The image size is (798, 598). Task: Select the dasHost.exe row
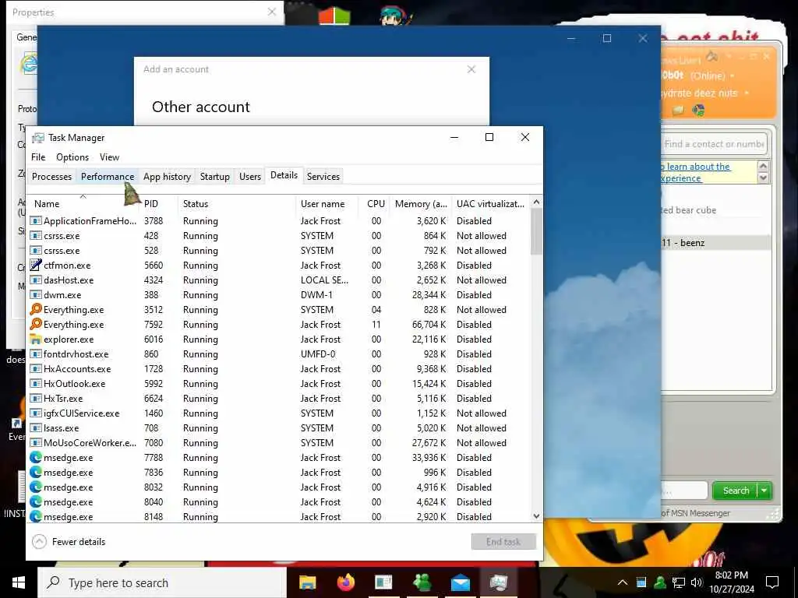click(x=278, y=280)
